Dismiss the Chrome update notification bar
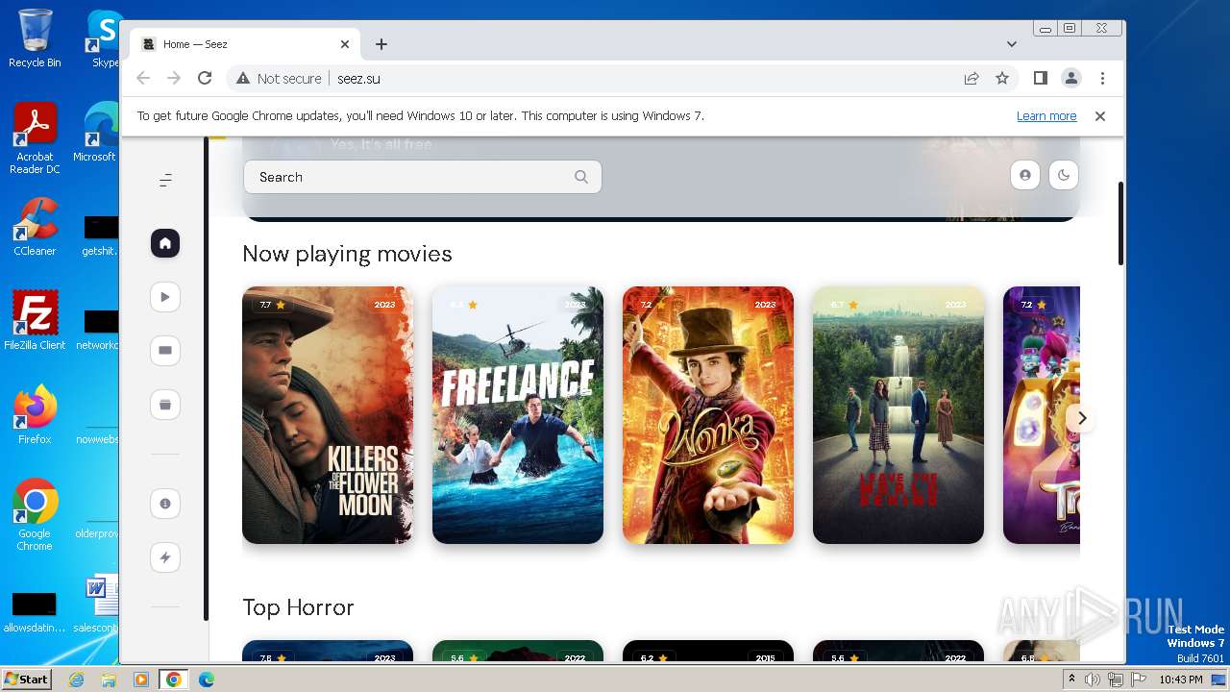The width and height of the screenshot is (1230, 692). coord(1100,116)
